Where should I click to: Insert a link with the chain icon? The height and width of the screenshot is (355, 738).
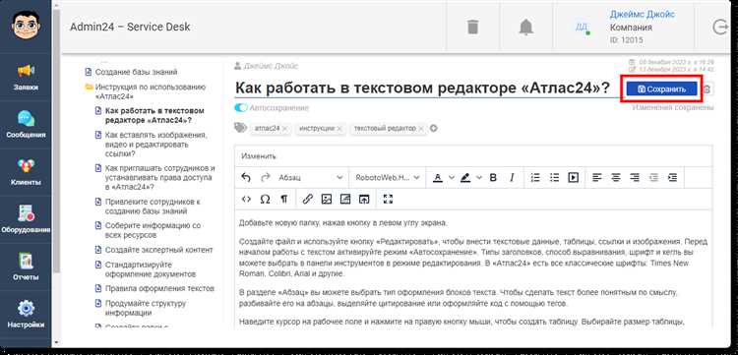(x=307, y=199)
